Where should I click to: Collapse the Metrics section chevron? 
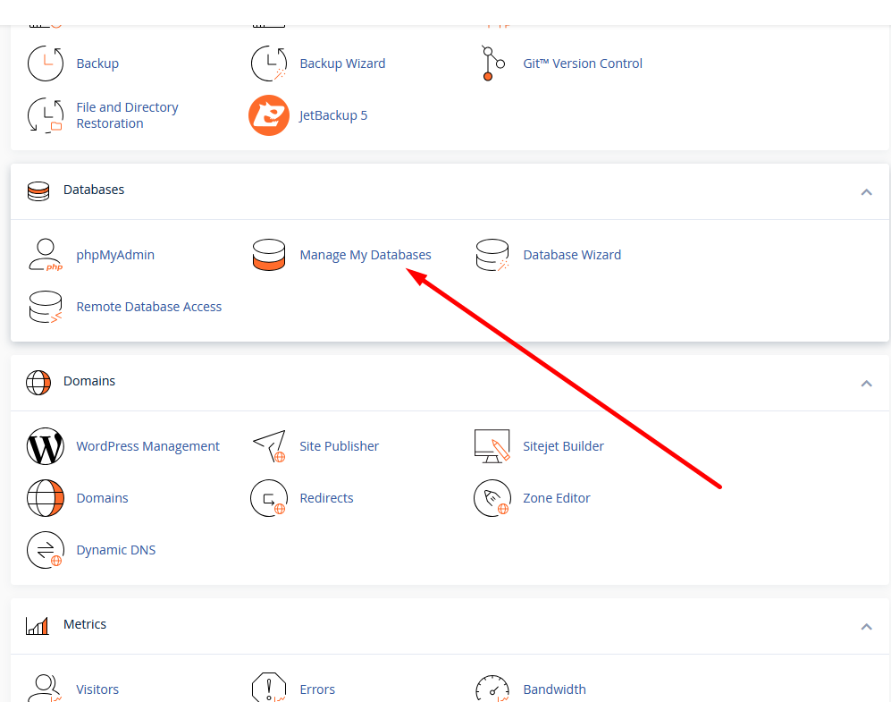coord(866,626)
